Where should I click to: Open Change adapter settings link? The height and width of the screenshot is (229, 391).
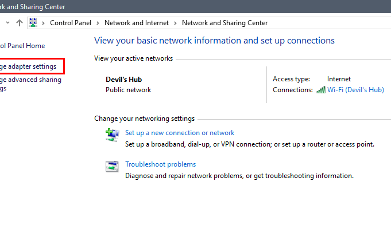28,66
